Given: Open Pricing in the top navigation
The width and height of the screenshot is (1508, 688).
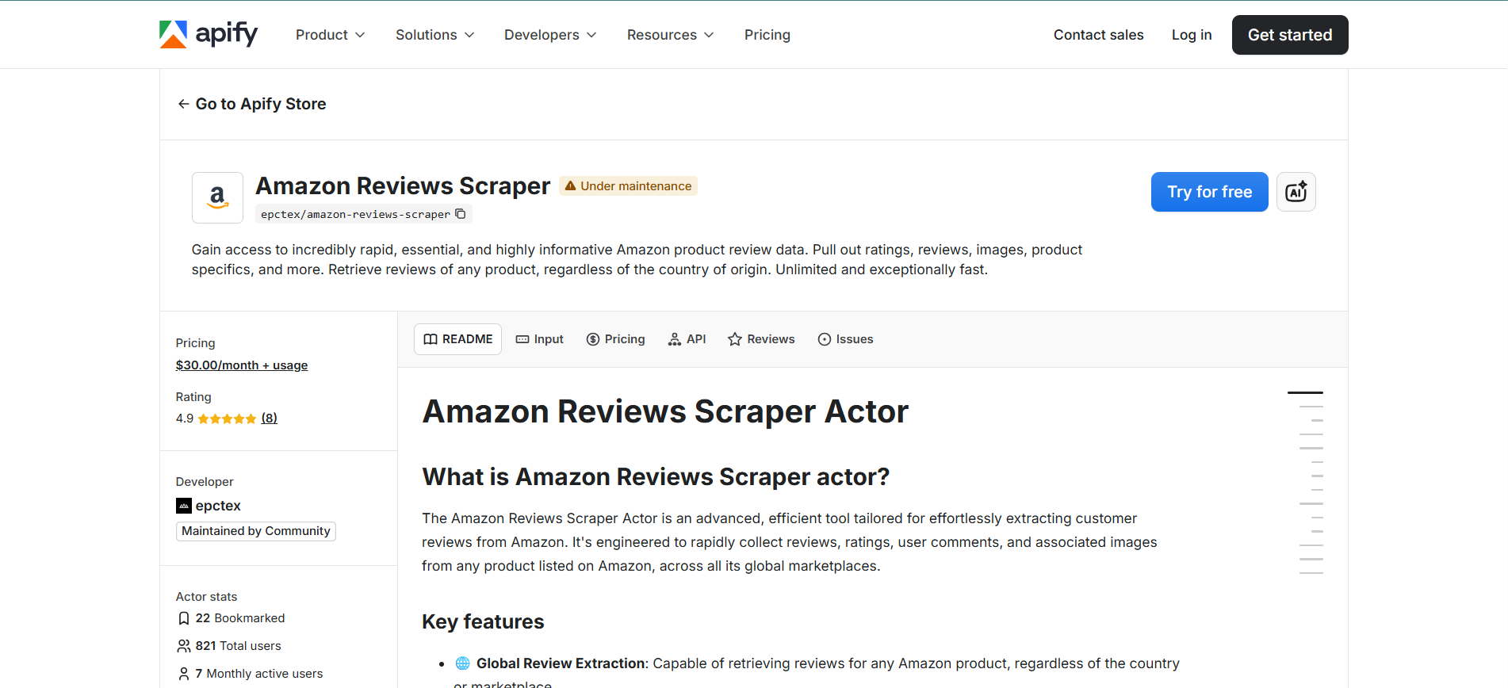Looking at the screenshot, I should tap(767, 35).
